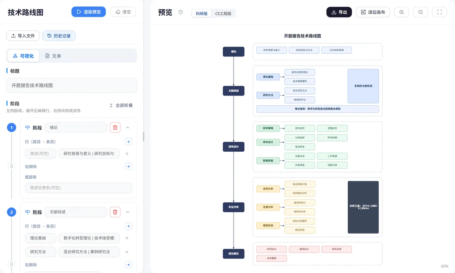Click the help icon next to 预览
The width and height of the screenshot is (455, 273).
(x=180, y=12)
